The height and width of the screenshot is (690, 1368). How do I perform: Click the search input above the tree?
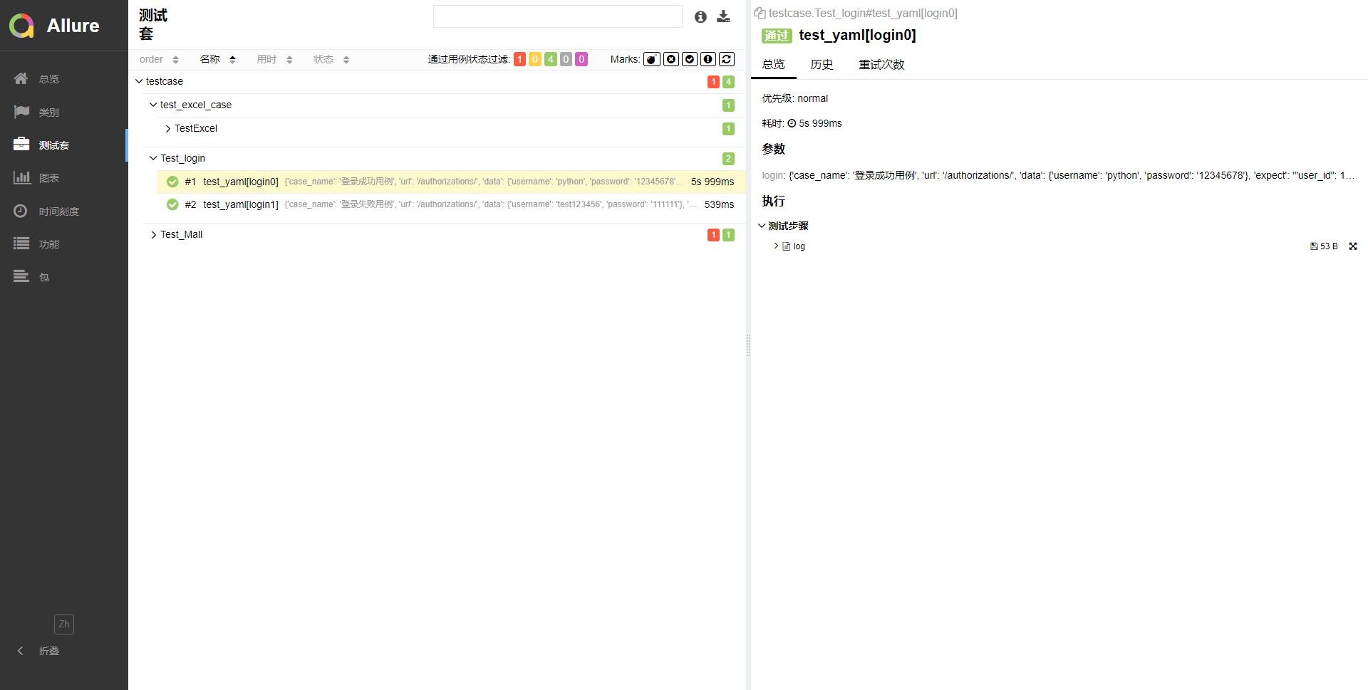(558, 16)
